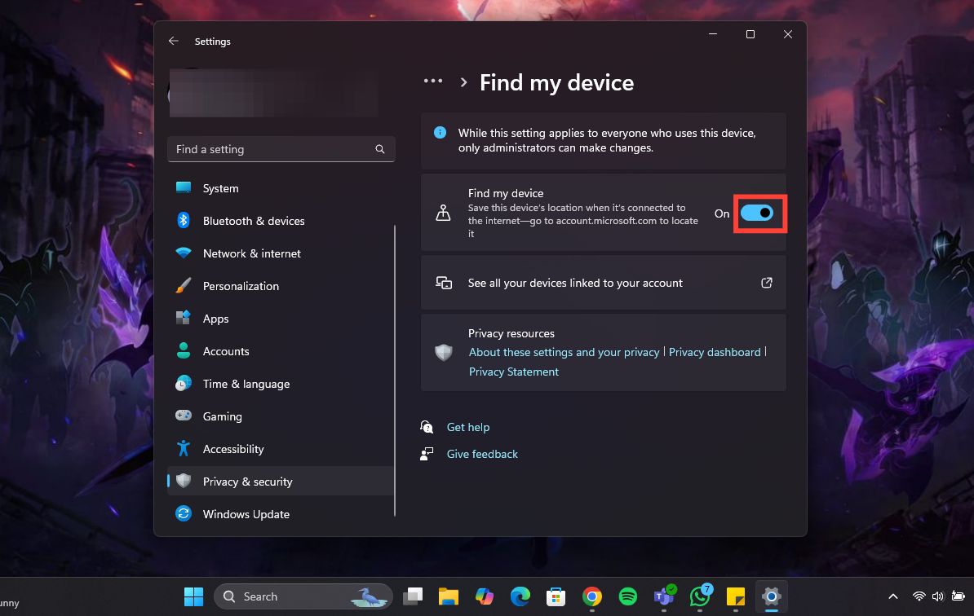
Task: Open See all your devices linked row
Action: (575, 283)
